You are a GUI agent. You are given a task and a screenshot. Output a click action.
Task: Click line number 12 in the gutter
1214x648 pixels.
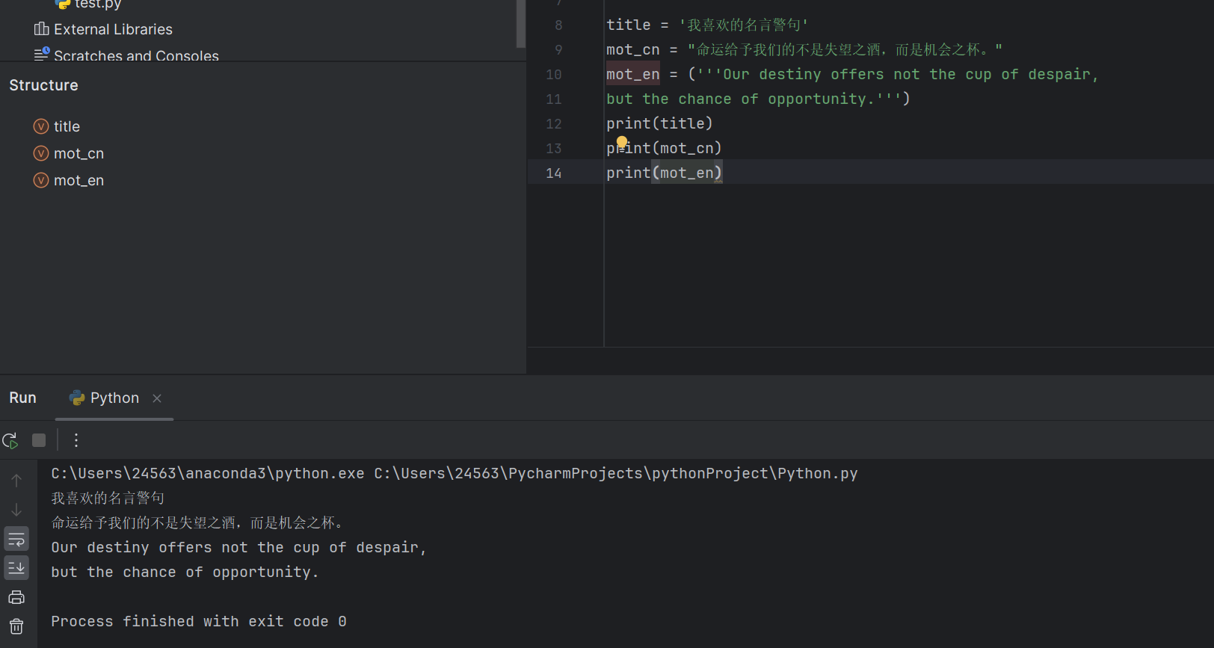553,124
